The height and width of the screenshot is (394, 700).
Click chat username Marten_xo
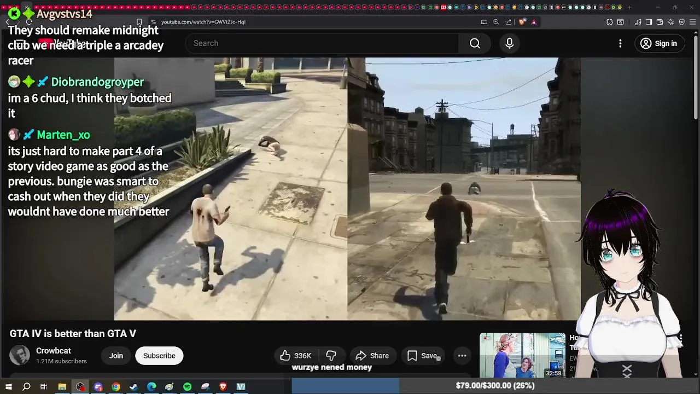click(63, 135)
